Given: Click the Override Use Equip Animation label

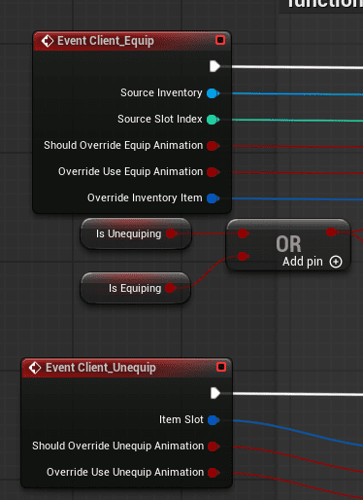Looking at the screenshot, I should click(130, 171).
